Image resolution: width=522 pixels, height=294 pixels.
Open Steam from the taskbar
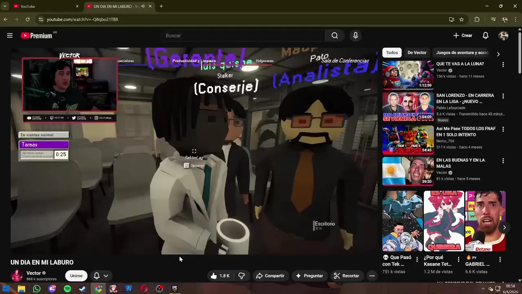click(82, 289)
